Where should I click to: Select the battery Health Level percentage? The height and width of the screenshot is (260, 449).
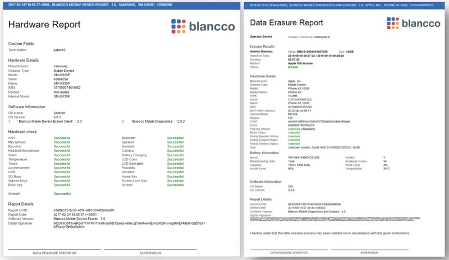click(291, 169)
